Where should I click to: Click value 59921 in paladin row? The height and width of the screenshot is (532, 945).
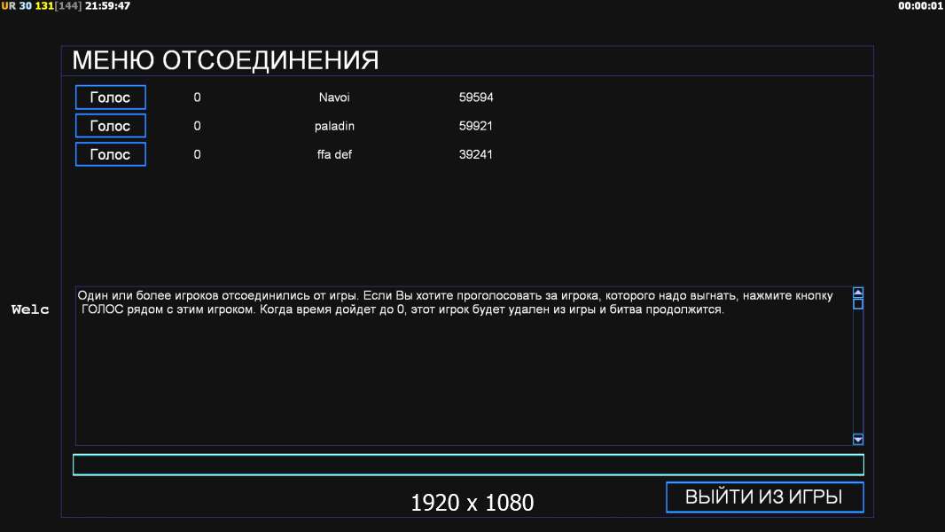click(476, 126)
